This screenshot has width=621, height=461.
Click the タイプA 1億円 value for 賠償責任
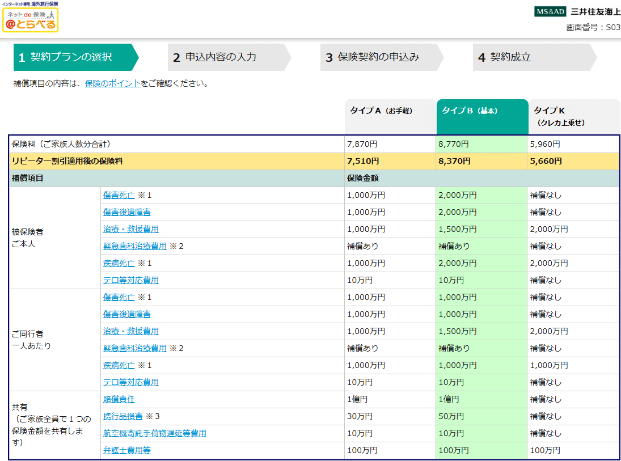tap(357, 400)
